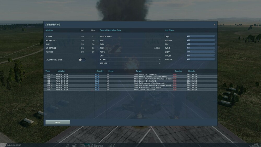The image size is (261, 147).
Task: Sort log by Target column header
Action: [139, 71]
